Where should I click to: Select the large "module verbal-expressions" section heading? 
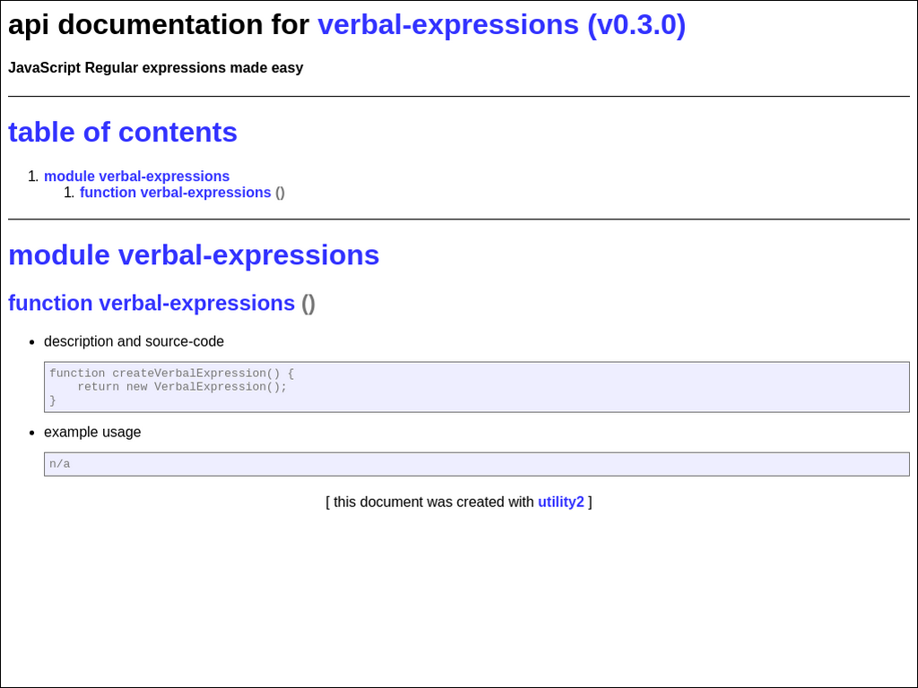194,255
